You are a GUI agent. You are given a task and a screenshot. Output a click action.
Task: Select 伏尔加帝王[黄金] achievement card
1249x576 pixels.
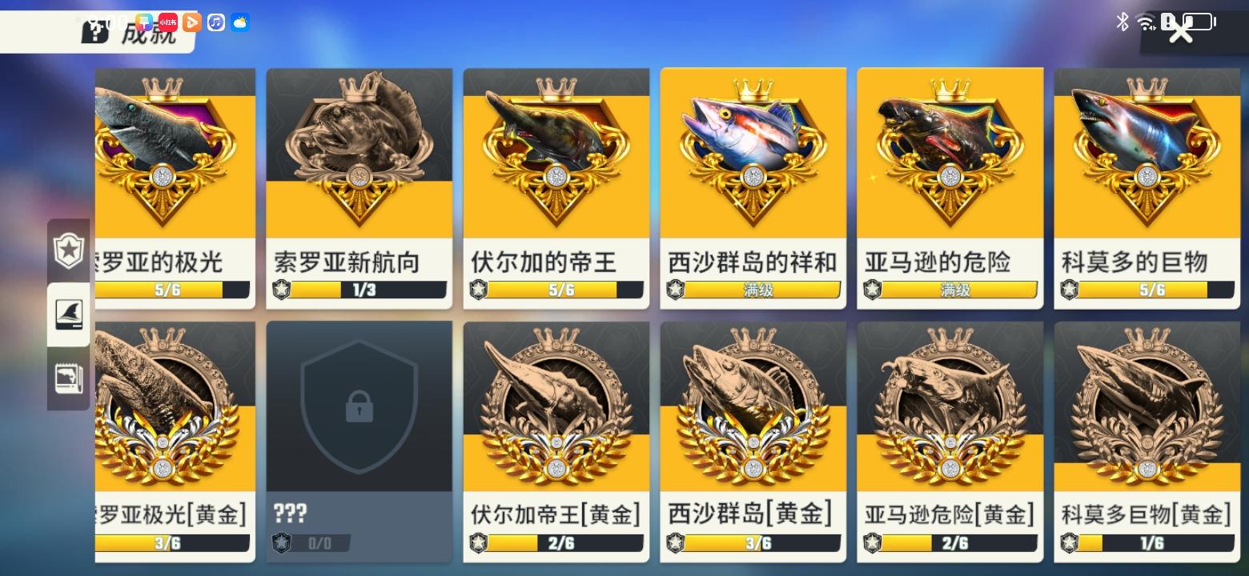pyautogui.click(x=556, y=442)
